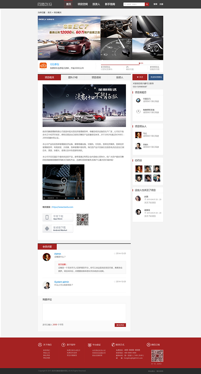Screen dimensions: 201x374
Task: Click 赵薇 follower avatar
Action: [x=138, y=198]
